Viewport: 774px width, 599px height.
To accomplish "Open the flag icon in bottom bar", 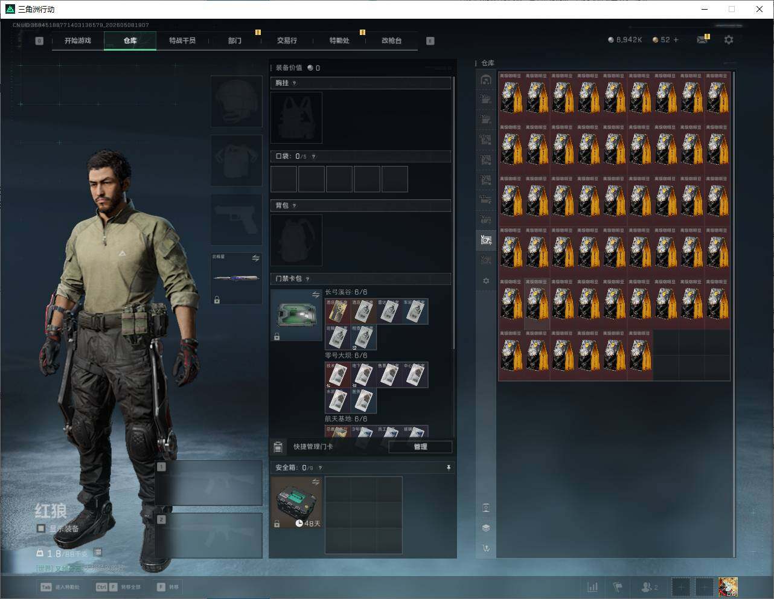I will click(x=618, y=587).
